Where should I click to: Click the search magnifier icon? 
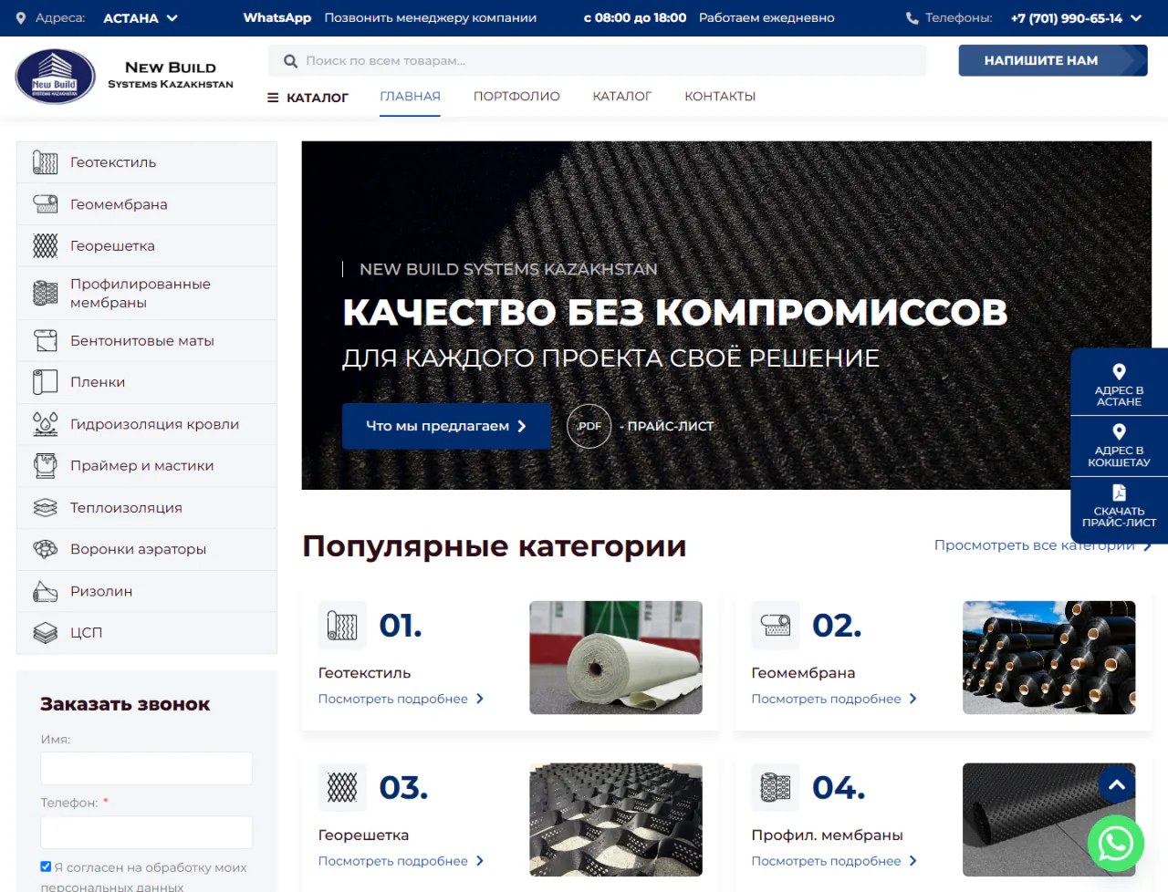291,61
